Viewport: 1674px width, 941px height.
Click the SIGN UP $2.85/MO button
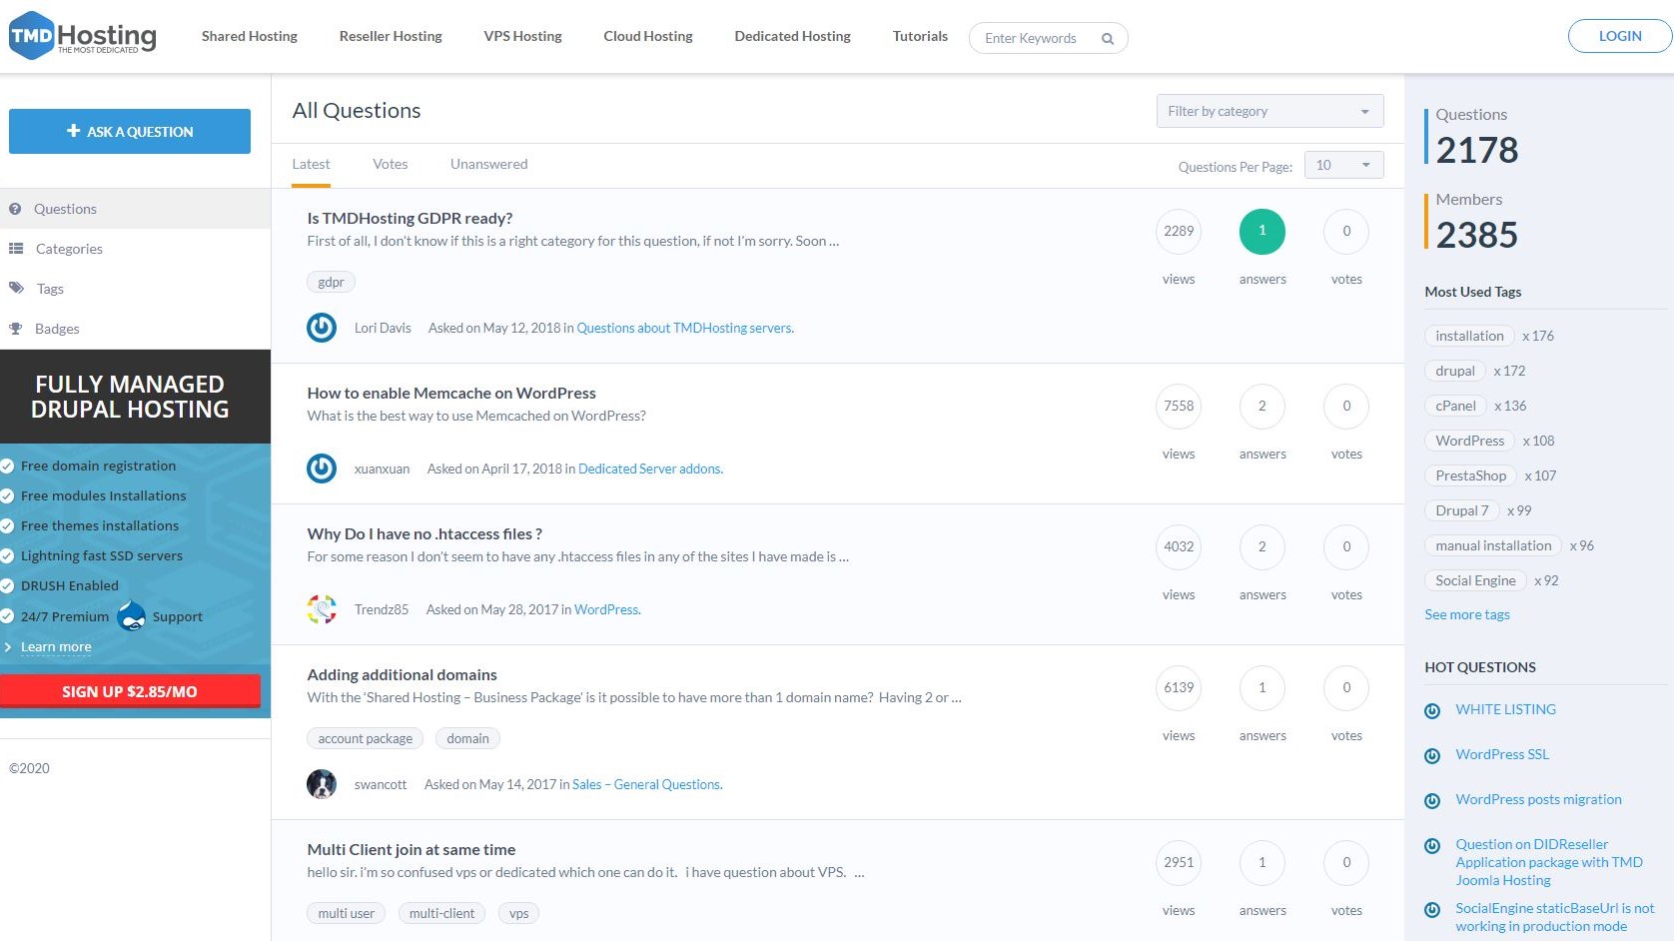coord(130,691)
